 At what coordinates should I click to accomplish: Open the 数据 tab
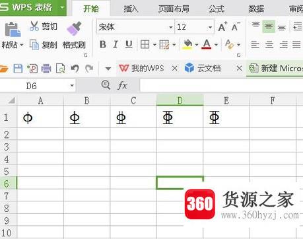[256, 9]
